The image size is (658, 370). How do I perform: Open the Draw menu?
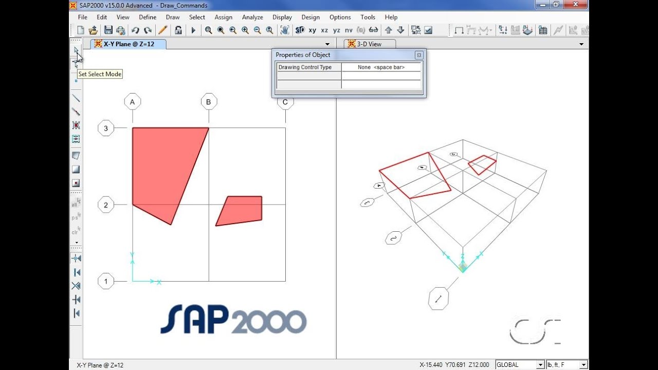[x=173, y=17]
